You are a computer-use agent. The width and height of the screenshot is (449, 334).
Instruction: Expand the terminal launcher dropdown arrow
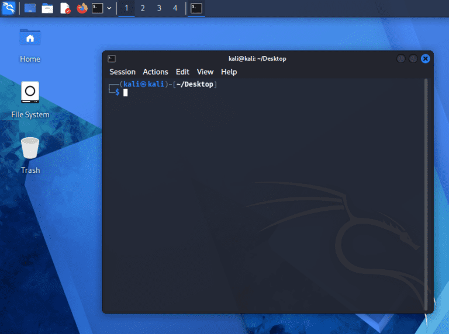pos(109,8)
